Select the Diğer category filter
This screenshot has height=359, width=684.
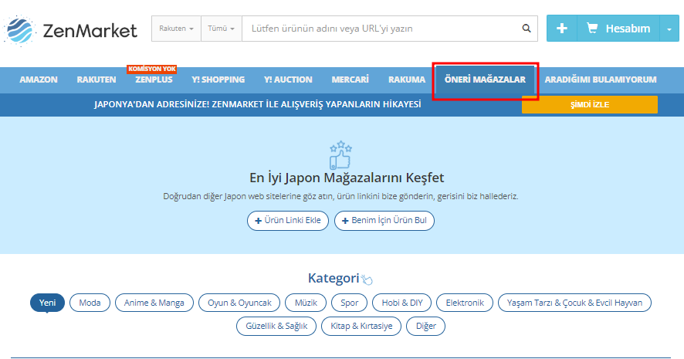(425, 327)
